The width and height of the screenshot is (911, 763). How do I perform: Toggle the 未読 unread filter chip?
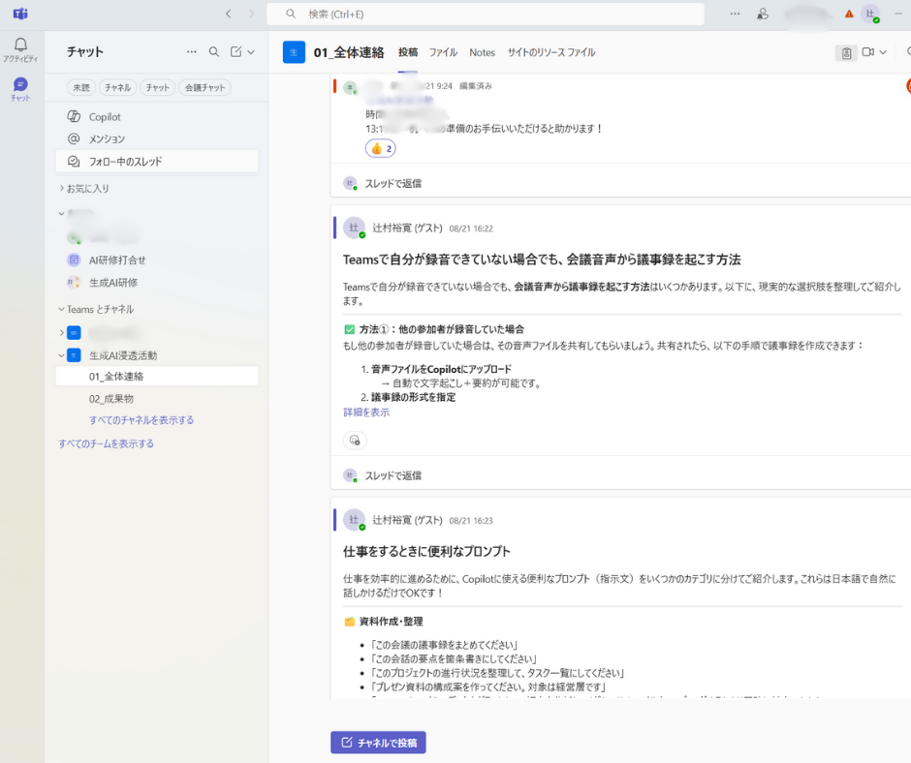click(81, 88)
